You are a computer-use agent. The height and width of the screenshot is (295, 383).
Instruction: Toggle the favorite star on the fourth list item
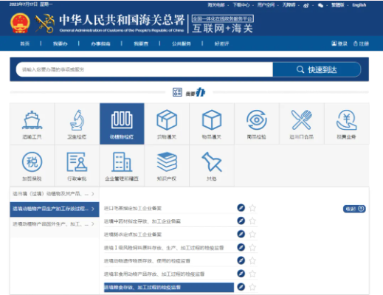point(252,247)
